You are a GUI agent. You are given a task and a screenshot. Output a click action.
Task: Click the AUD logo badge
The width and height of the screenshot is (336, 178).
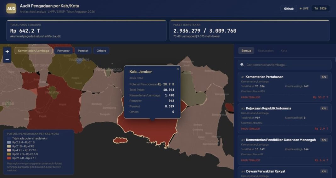[11, 8]
